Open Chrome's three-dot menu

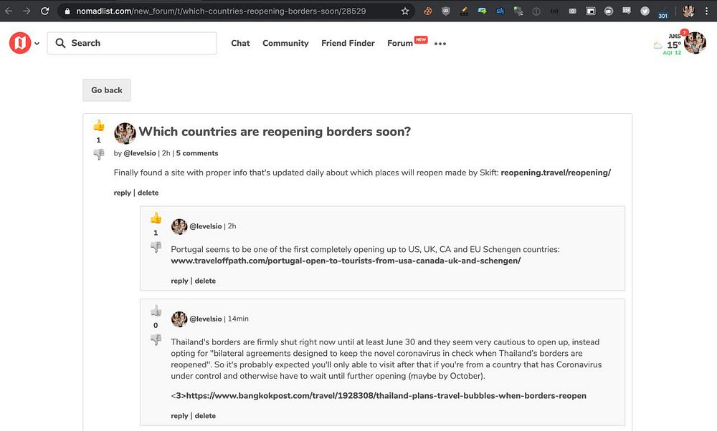(706, 11)
